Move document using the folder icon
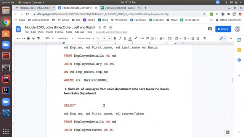244x137 pixels. click(x=105, y=27)
